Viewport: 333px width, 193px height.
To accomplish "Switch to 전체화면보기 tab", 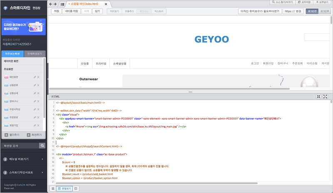I will pos(35,54).
